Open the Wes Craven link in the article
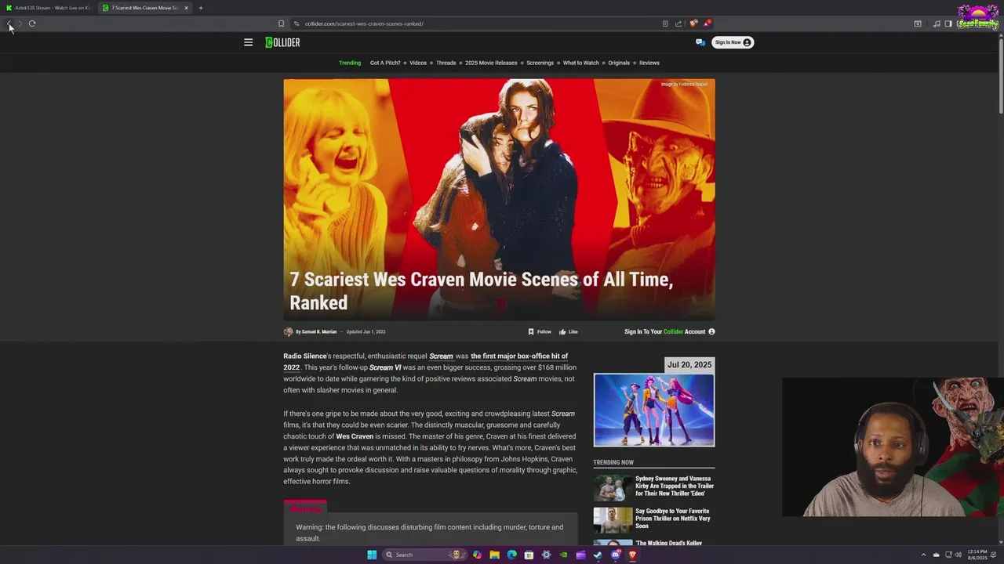 pyautogui.click(x=355, y=436)
